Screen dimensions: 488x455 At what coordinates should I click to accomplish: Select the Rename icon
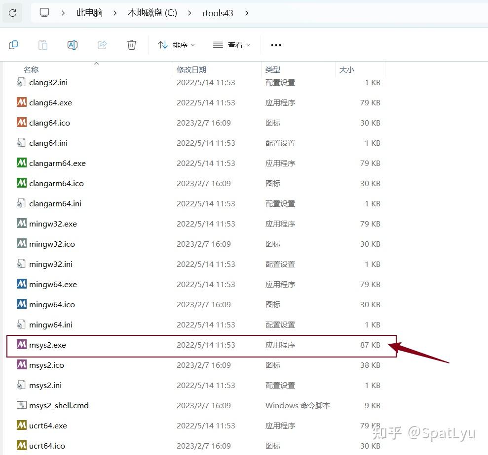pos(73,45)
